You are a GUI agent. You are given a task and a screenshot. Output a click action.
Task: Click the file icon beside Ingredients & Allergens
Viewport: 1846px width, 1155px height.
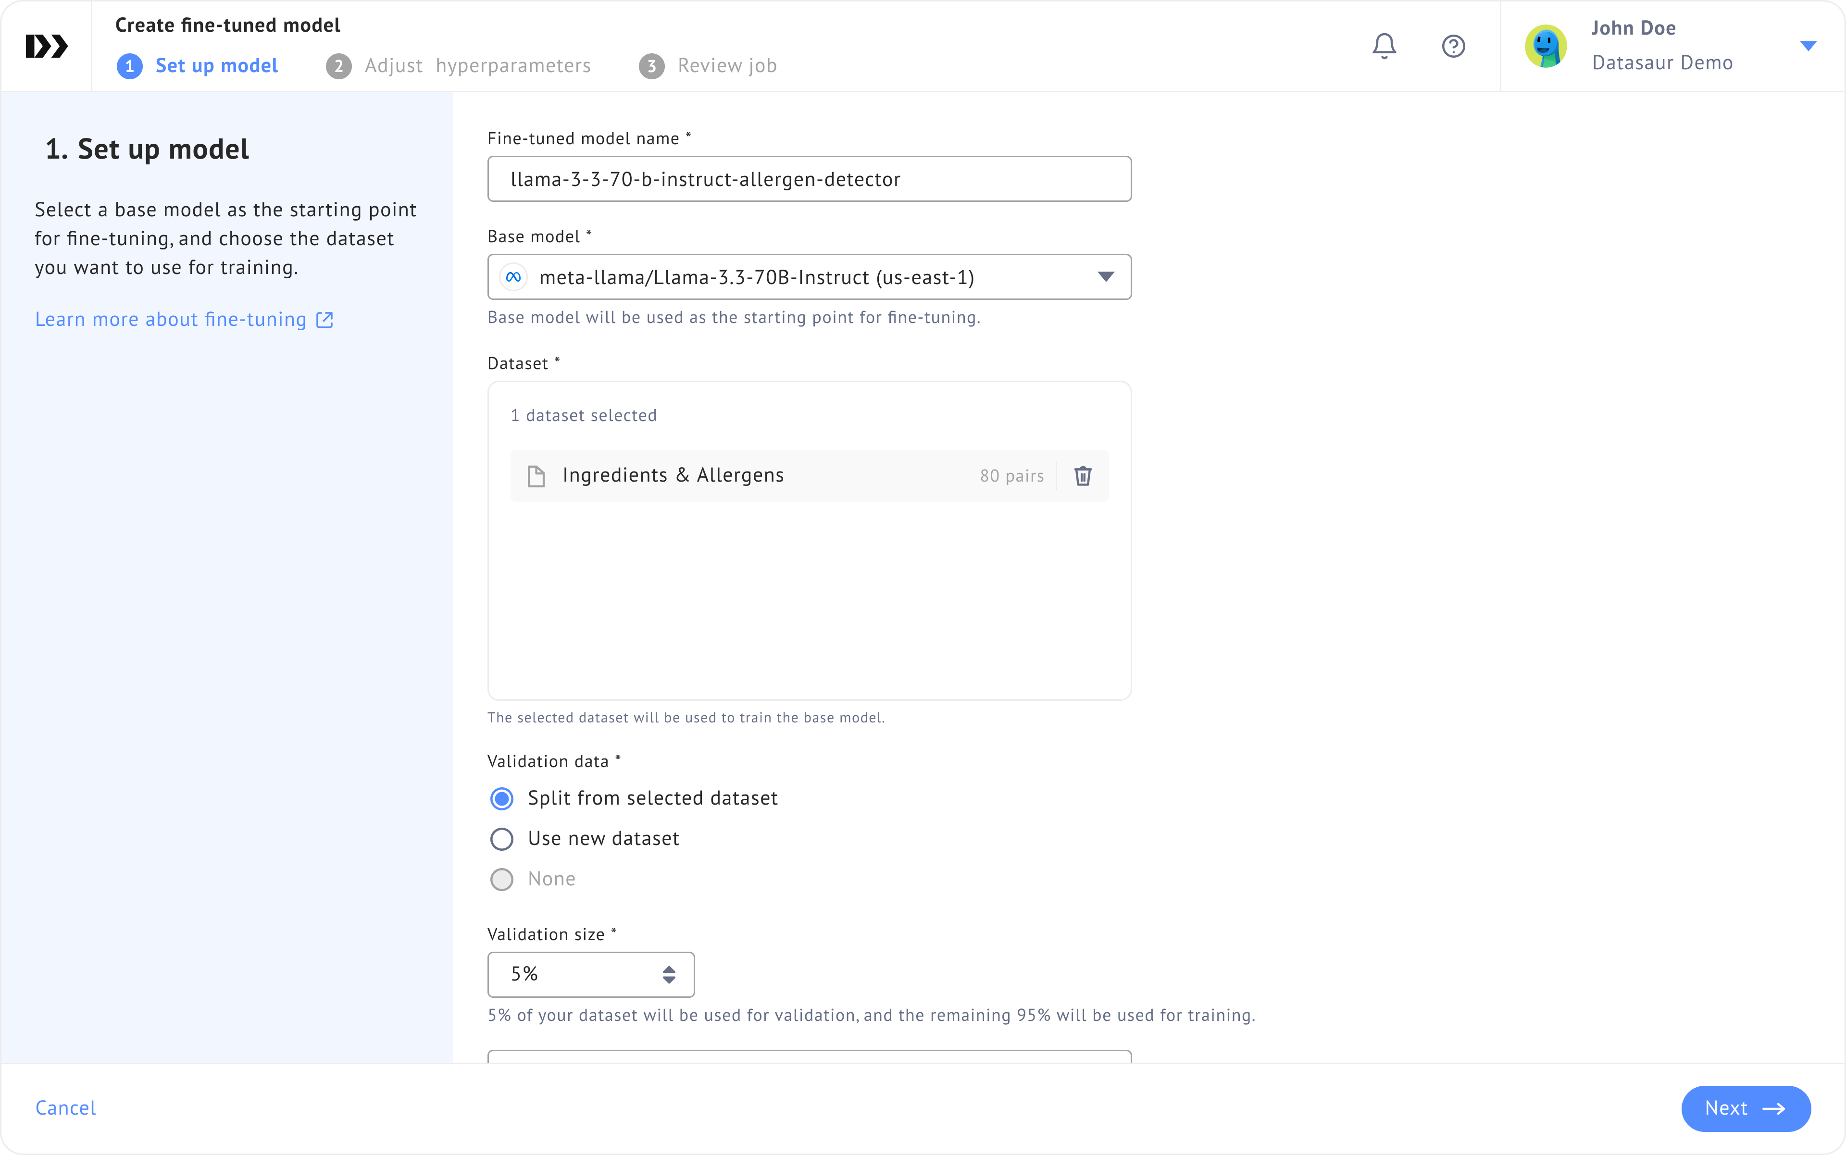click(x=536, y=476)
